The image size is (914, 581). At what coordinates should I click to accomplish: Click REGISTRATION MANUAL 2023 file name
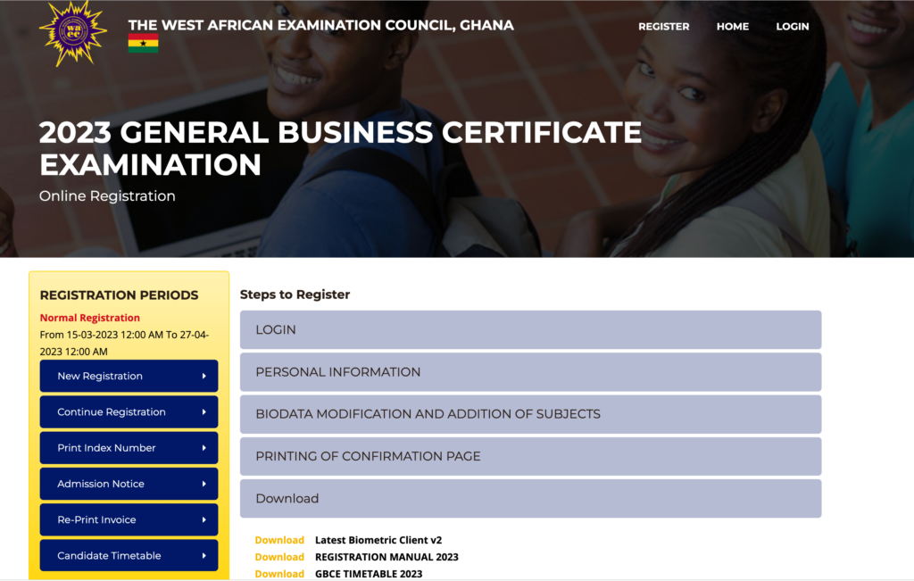tap(386, 557)
